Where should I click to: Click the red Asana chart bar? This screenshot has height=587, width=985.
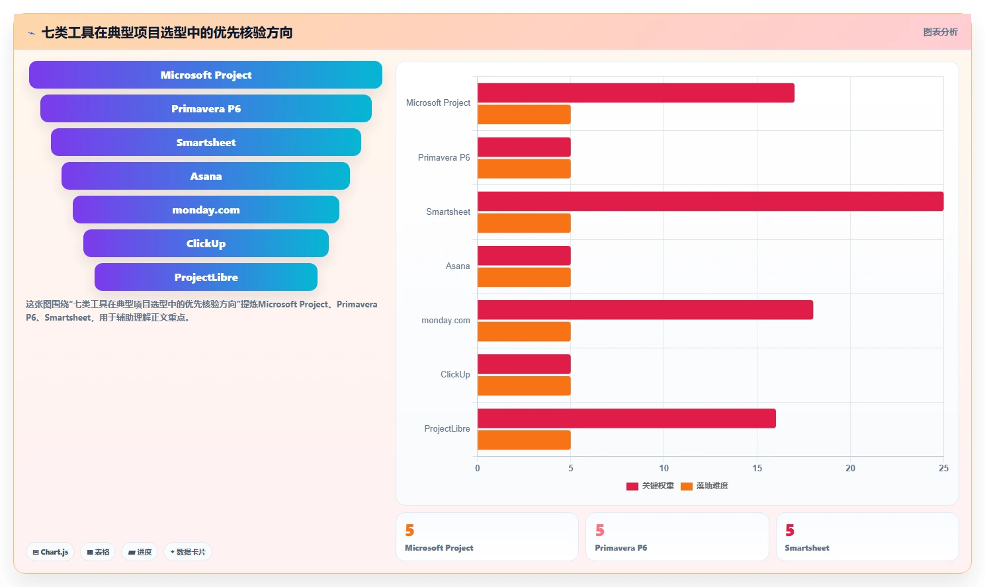(524, 256)
